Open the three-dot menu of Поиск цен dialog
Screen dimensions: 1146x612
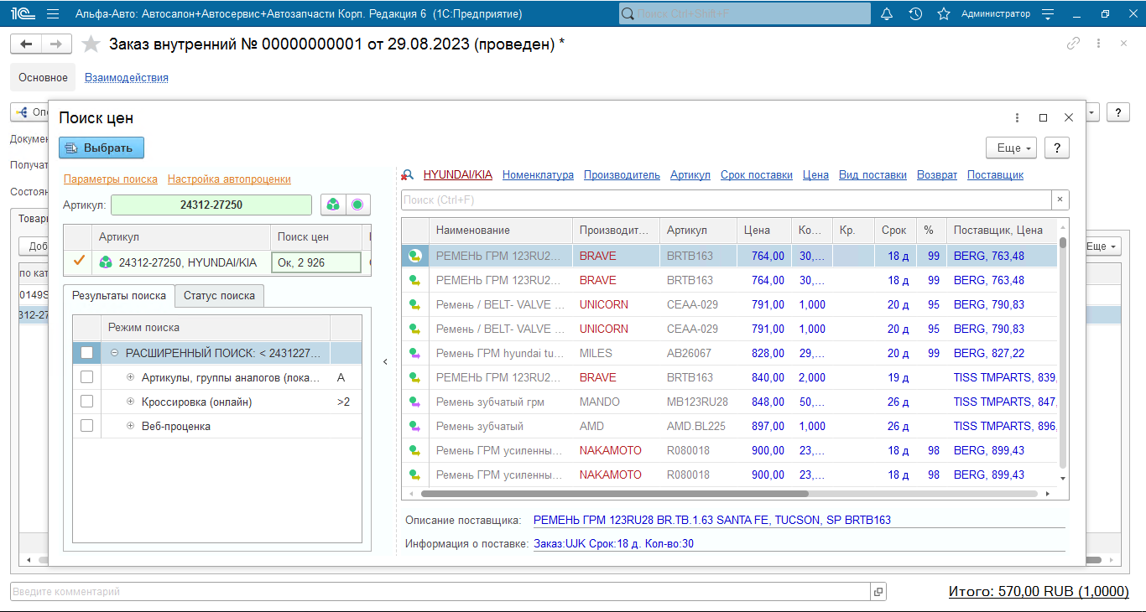1018,118
